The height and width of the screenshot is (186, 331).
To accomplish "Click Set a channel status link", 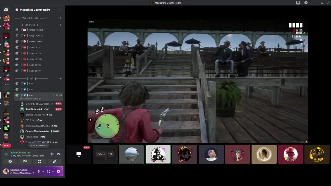I will [30, 99].
